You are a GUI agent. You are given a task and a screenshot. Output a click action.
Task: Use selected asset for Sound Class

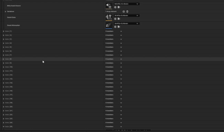115,19
